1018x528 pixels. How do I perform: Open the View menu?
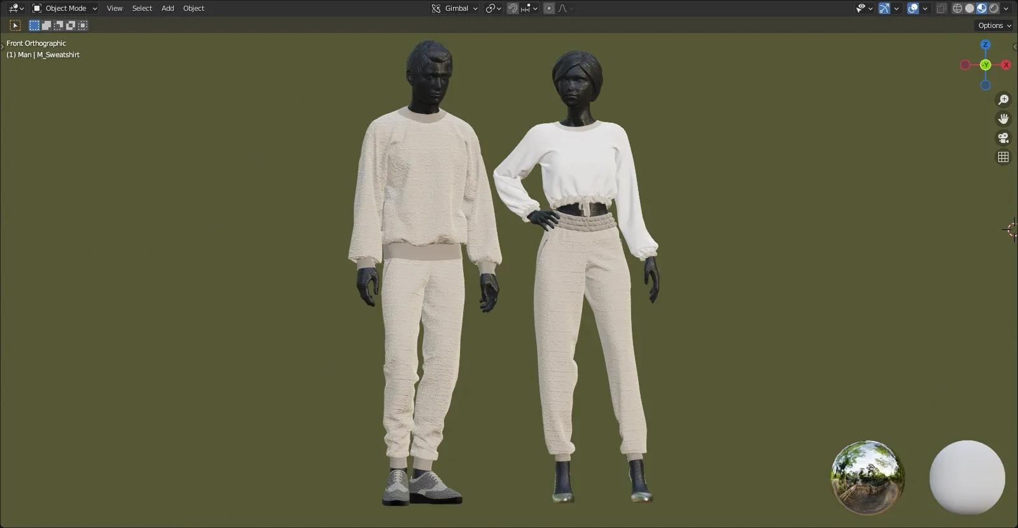(x=115, y=8)
